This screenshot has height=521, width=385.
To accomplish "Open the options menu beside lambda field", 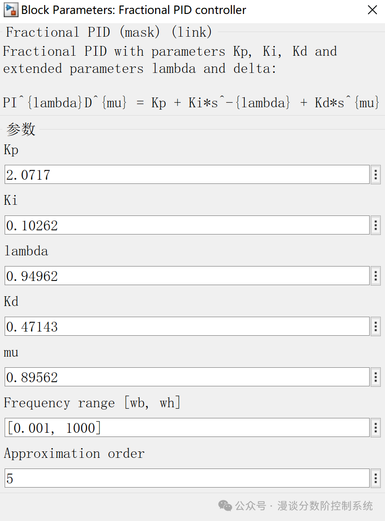I will [x=375, y=276].
